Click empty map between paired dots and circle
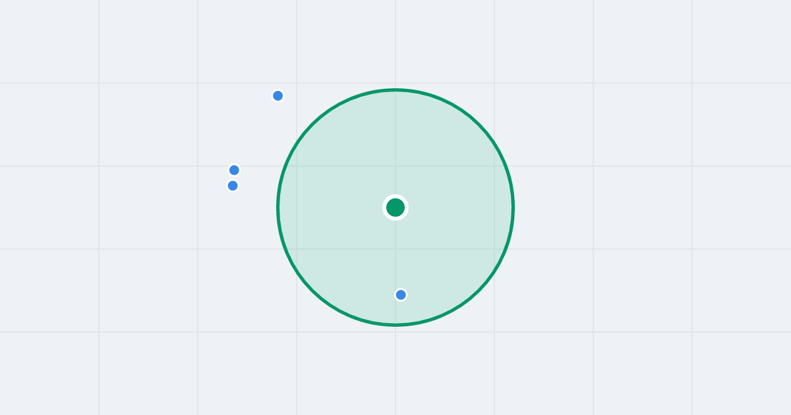 click(x=258, y=179)
